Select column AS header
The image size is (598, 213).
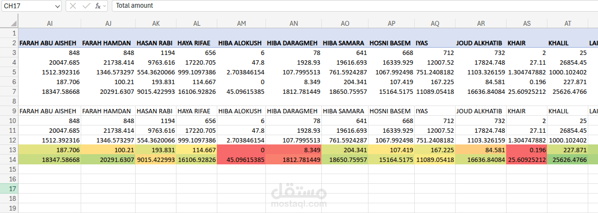[527, 23]
